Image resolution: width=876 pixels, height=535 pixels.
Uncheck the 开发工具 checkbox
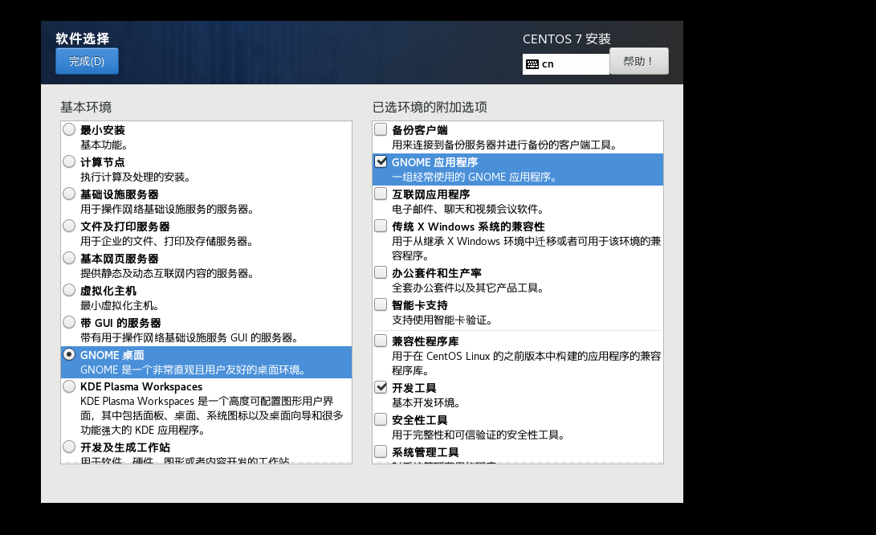[381, 387]
